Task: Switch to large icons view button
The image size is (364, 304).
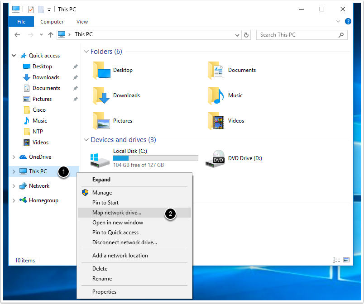Action: pos(346,260)
